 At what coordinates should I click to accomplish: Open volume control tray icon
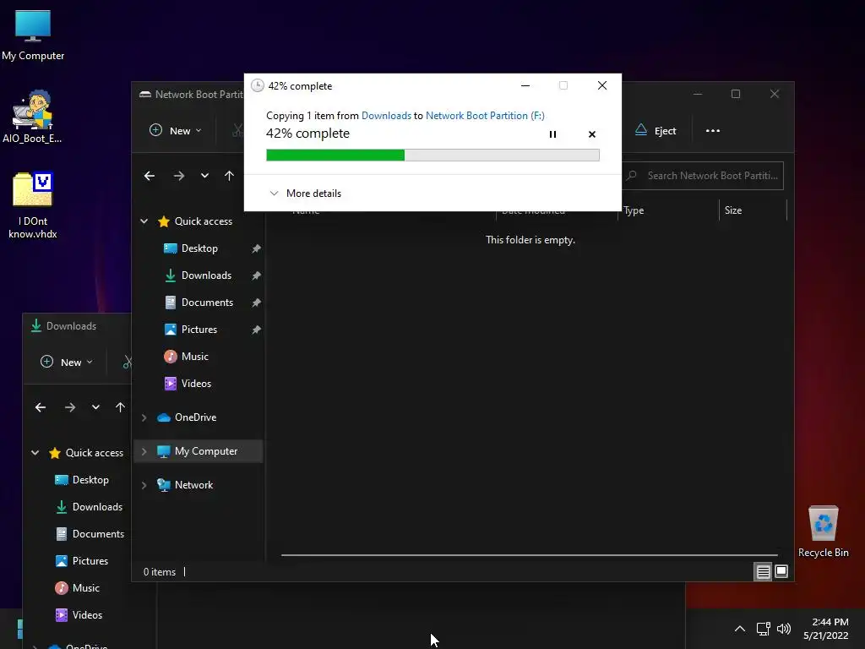click(783, 629)
